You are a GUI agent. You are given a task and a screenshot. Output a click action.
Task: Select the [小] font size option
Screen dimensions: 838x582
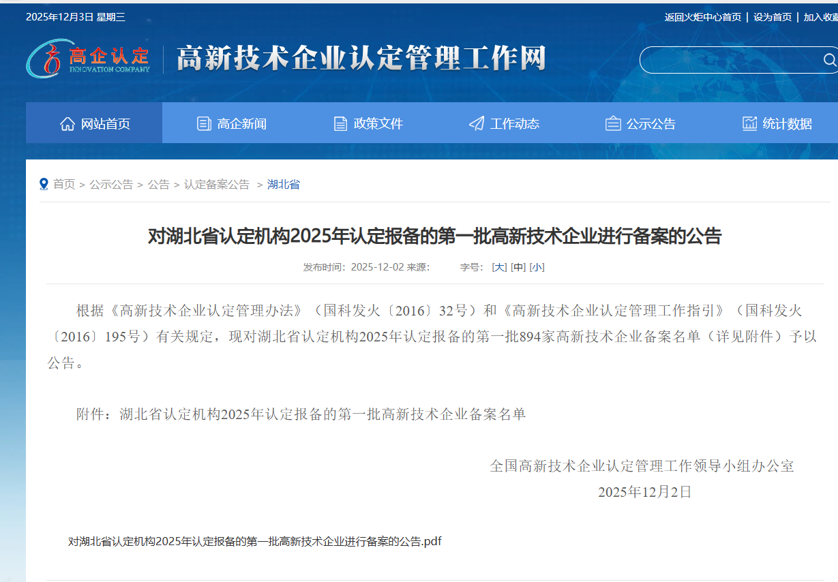click(x=537, y=267)
